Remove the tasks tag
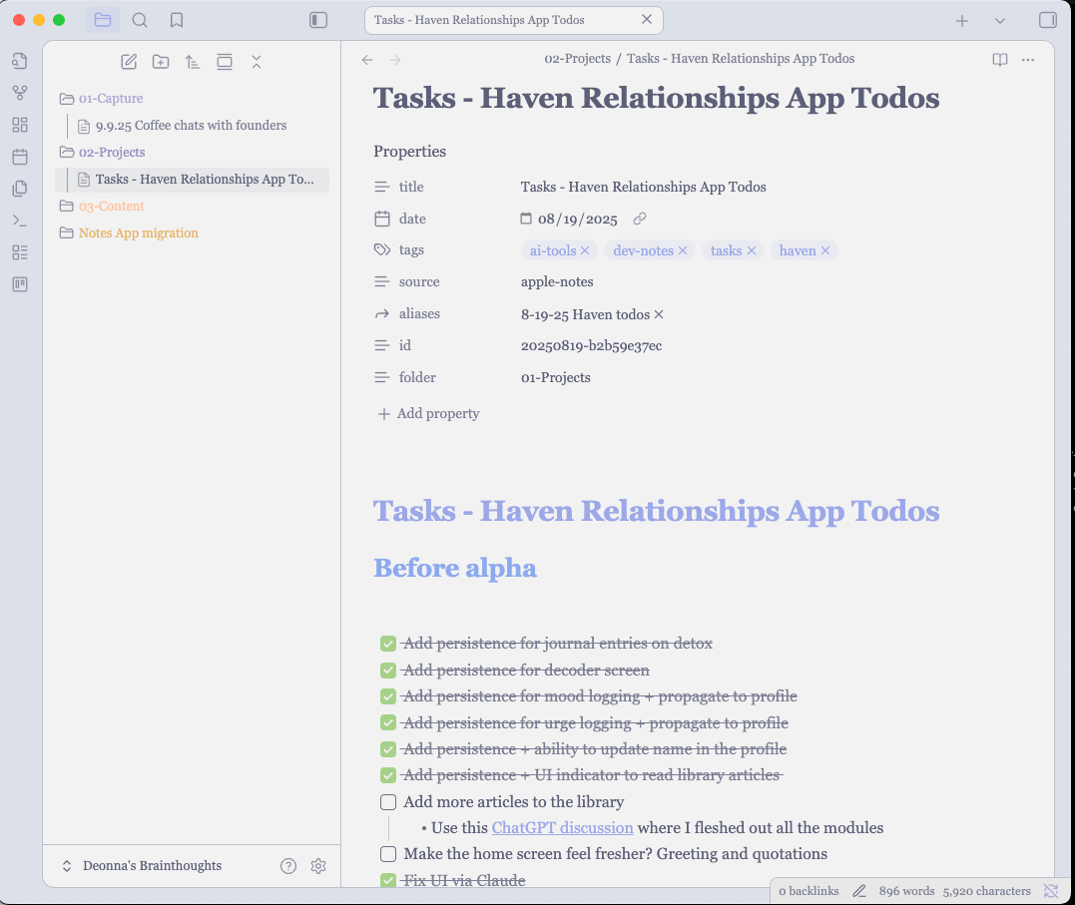 point(752,250)
